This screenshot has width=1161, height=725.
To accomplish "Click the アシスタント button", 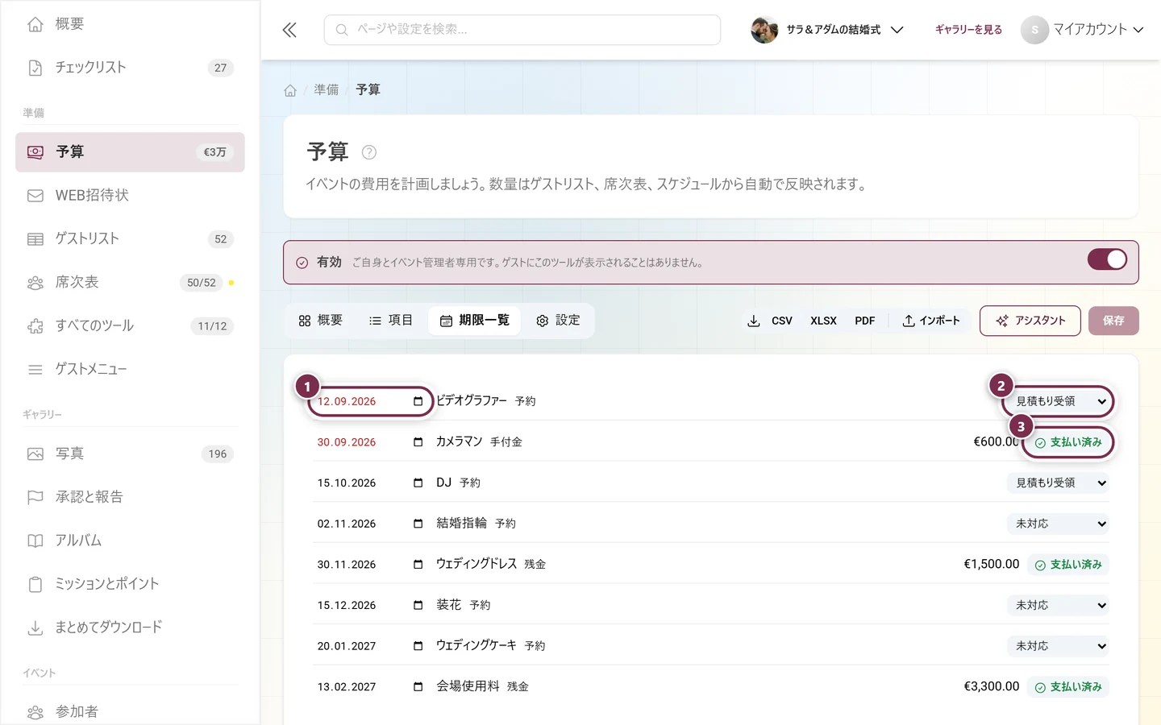I will (x=1030, y=321).
